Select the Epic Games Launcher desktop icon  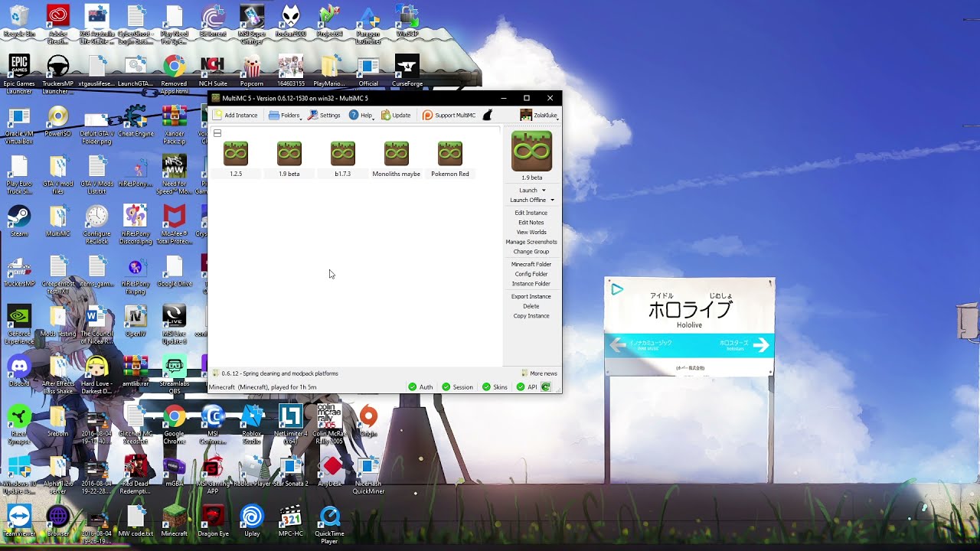click(x=19, y=74)
